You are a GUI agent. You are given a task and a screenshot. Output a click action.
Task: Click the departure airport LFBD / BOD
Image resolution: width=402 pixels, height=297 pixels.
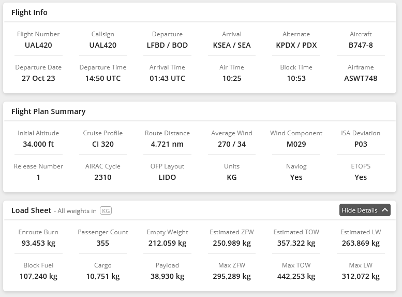167,45
